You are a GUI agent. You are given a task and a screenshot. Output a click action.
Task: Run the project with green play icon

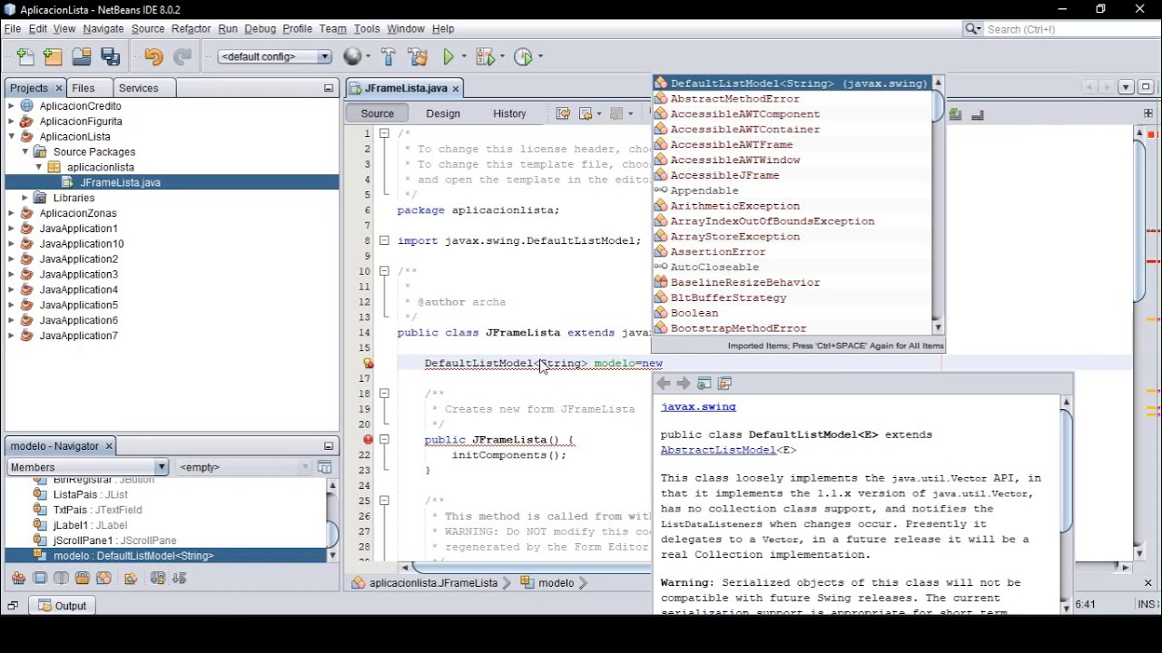448,57
